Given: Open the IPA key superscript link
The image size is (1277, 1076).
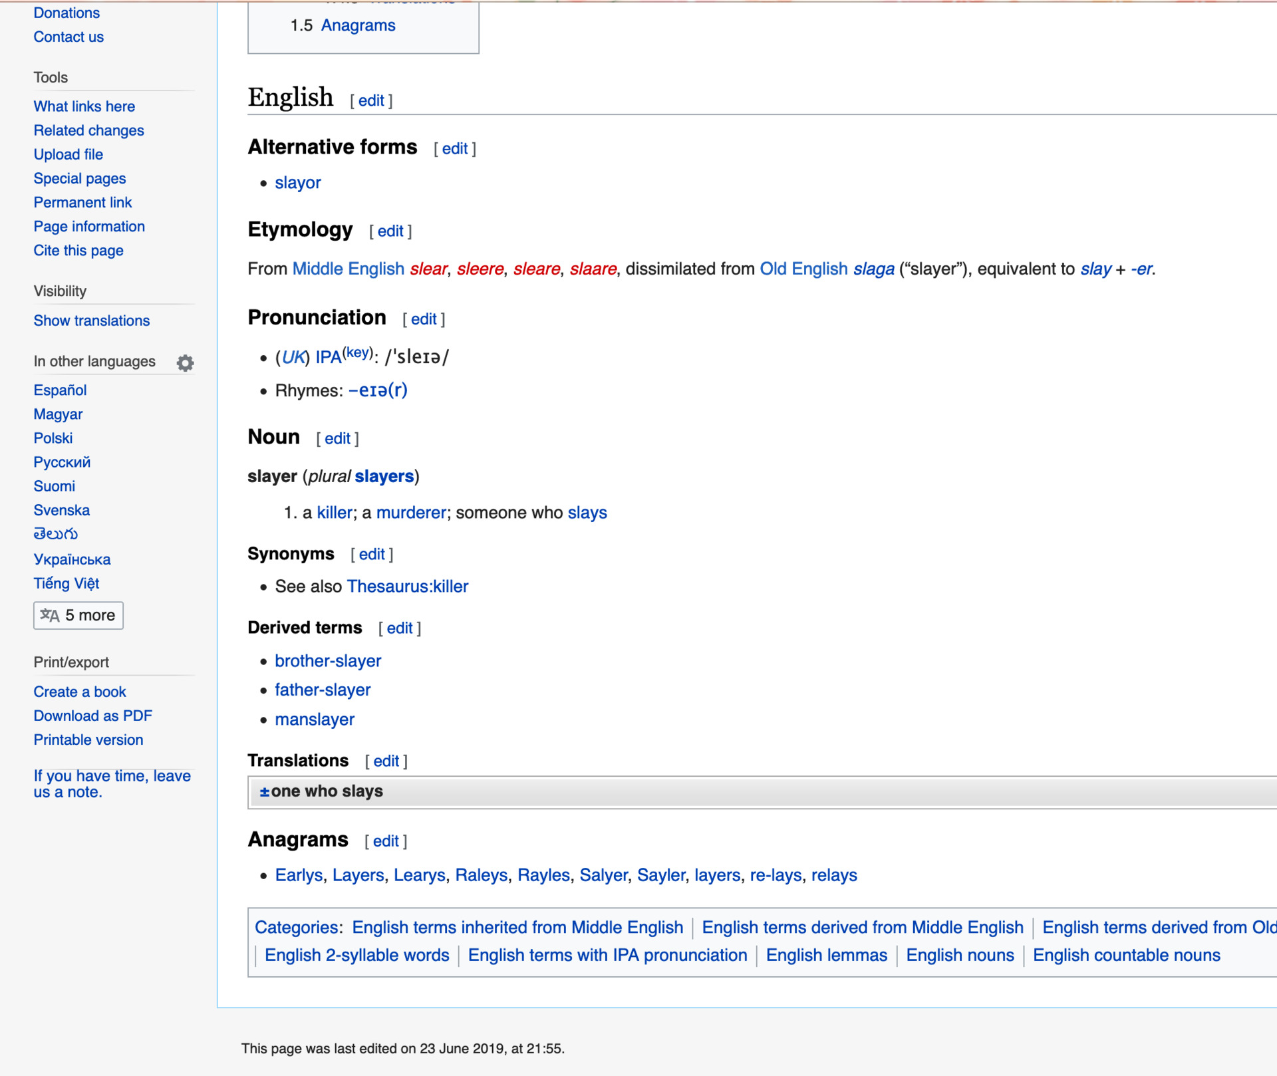Looking at the screenshot, I should tap(358, 352).
